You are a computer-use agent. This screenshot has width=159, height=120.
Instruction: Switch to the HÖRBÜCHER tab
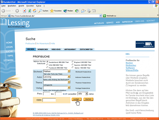(43, 49)
